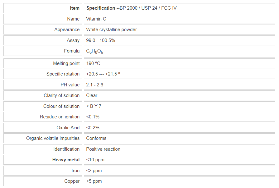
Task: Select the Oxalic Acid <0.2% value
Action: [93, 128]
